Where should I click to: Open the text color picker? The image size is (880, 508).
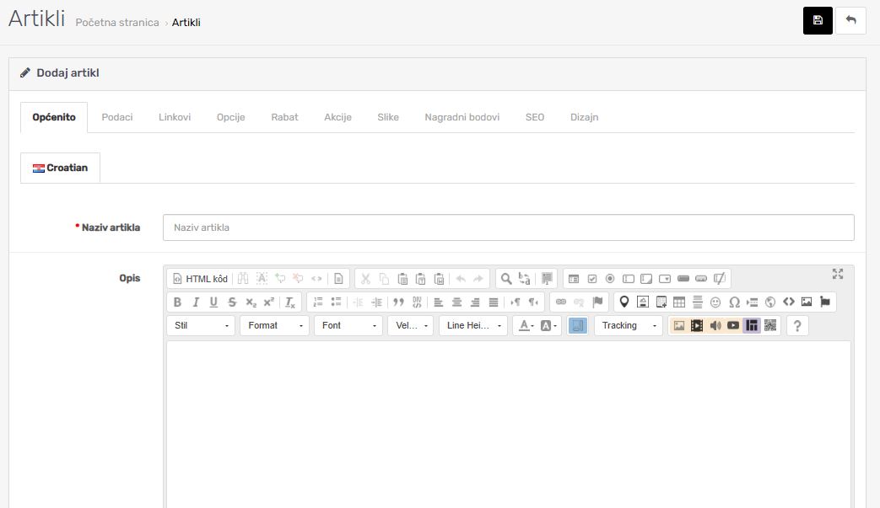click(526, 325)
